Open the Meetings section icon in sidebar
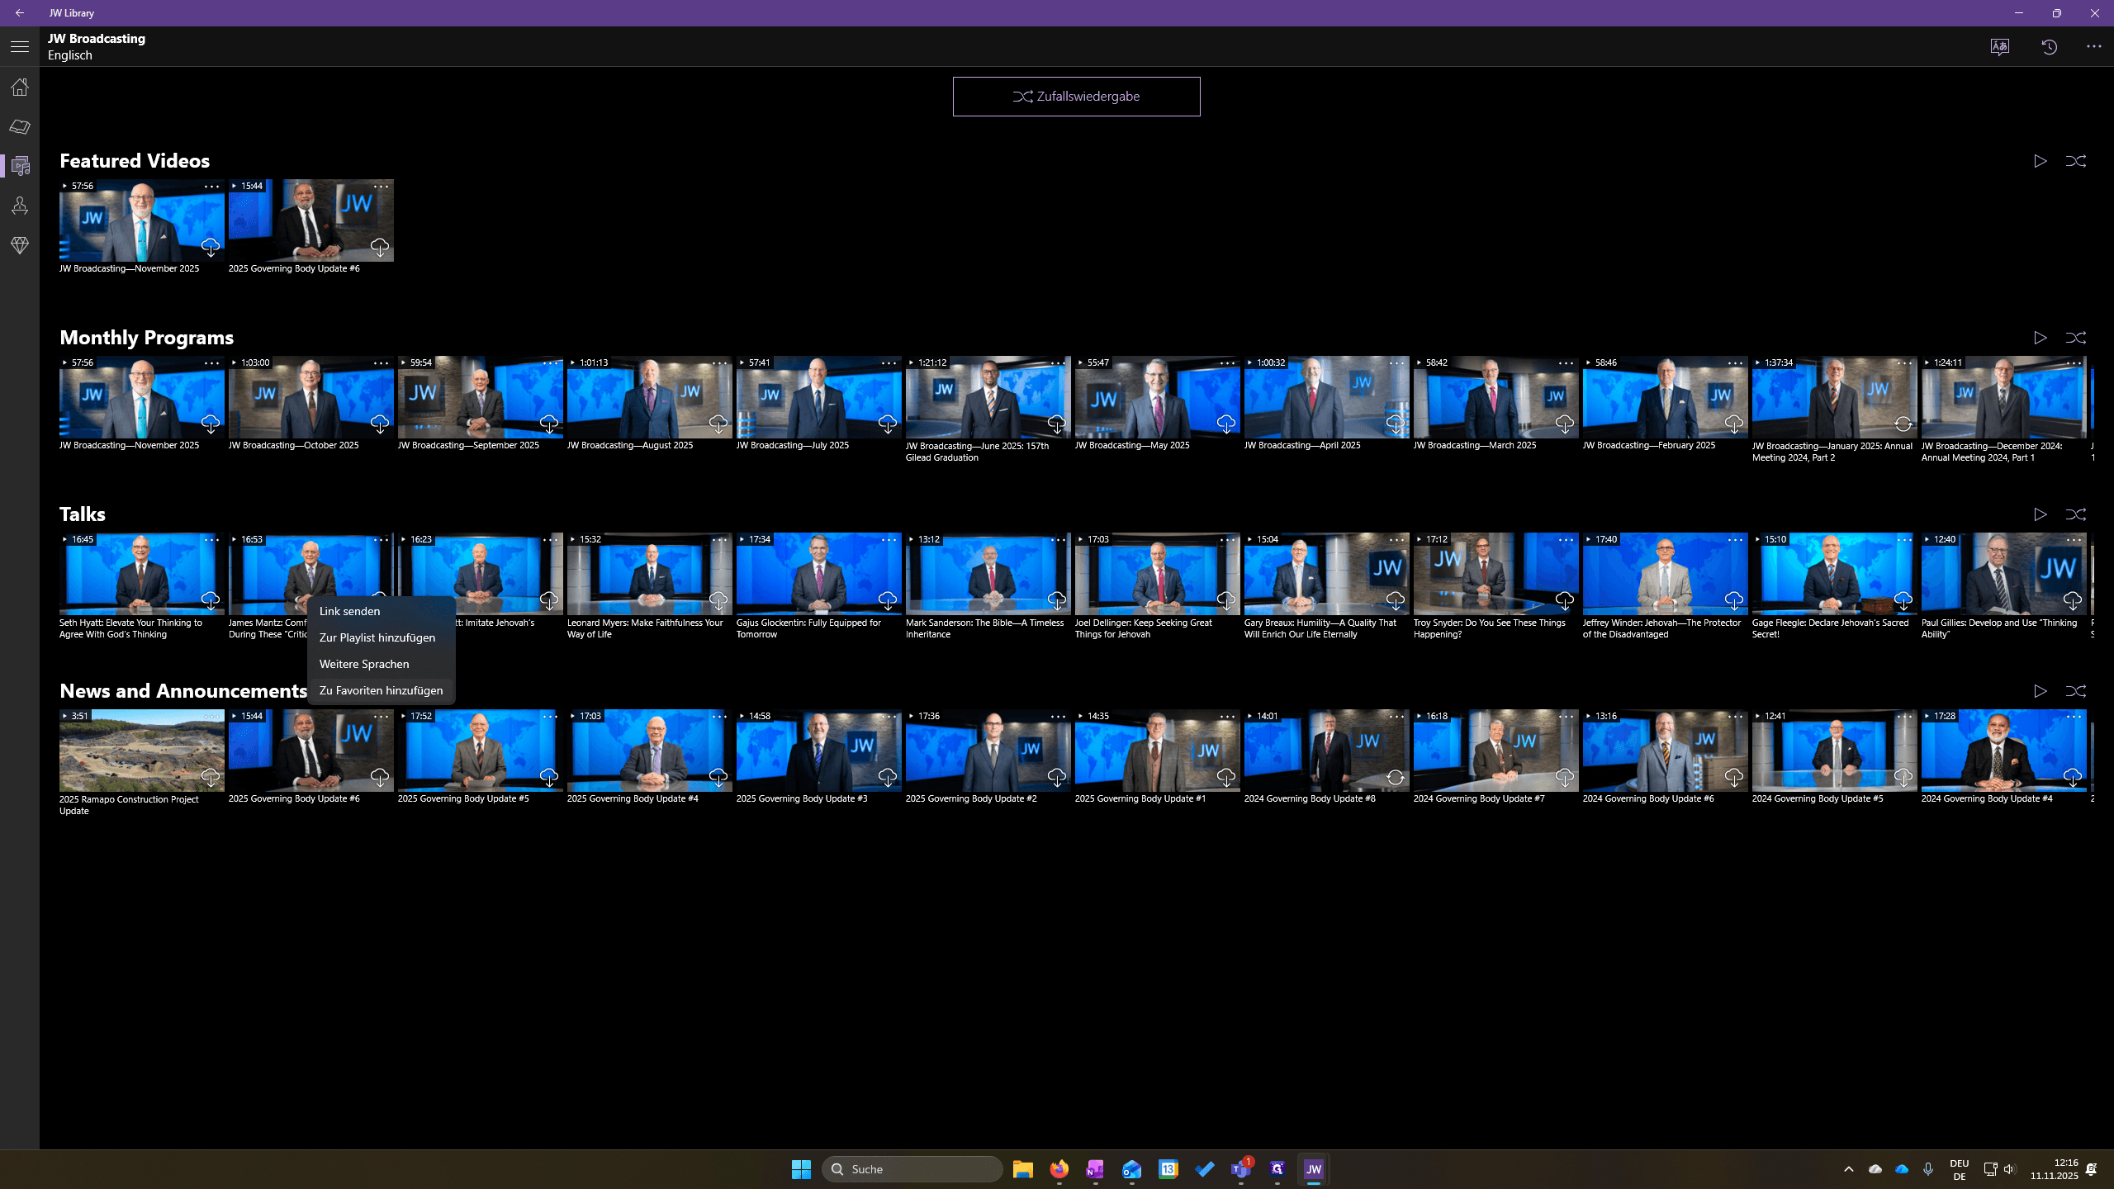 [20, 206]
